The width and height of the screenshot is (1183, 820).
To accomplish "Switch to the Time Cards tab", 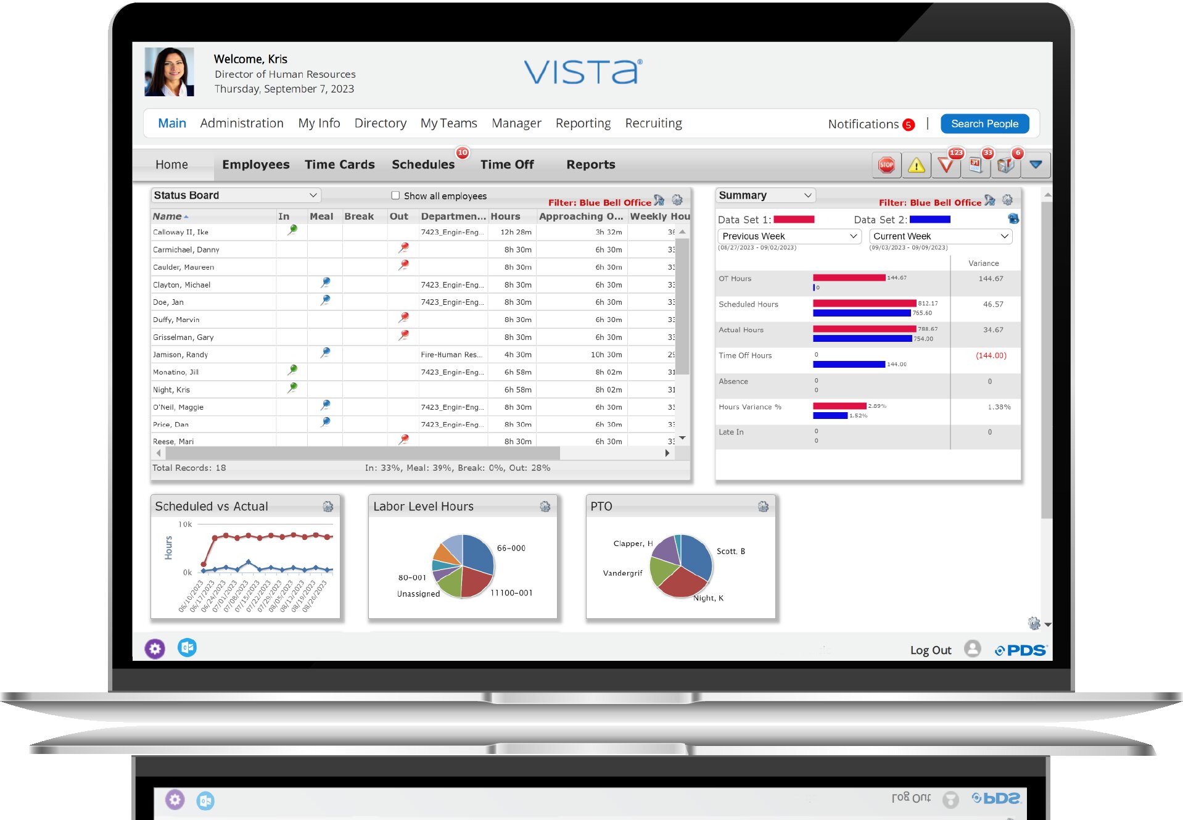I will pyautogui.click(x=339, y=165).
